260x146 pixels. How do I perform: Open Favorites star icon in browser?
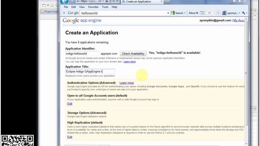[x=240, y=1]
